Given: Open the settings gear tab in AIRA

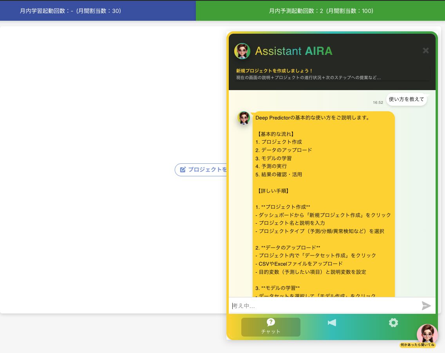Looking at the screenshot, I should [393, 323].
